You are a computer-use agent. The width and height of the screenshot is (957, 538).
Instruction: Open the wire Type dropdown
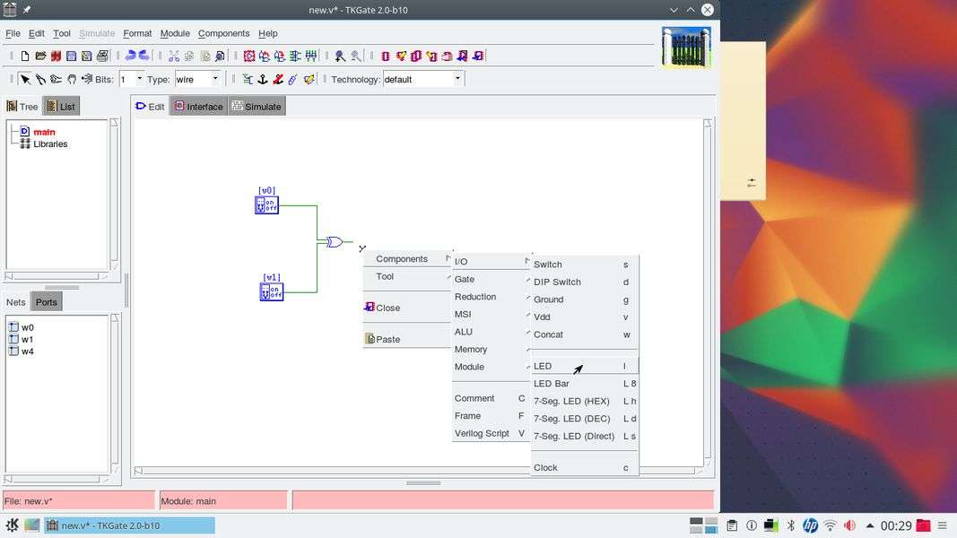click(x=215, y=79)
